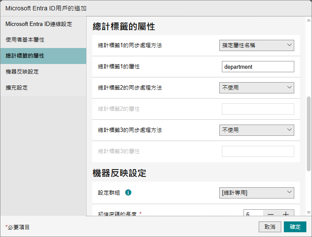The image size is (312, 237).
Task: Go to Microsoft Entra ID連線設定 section
Action: click(39, 24)
